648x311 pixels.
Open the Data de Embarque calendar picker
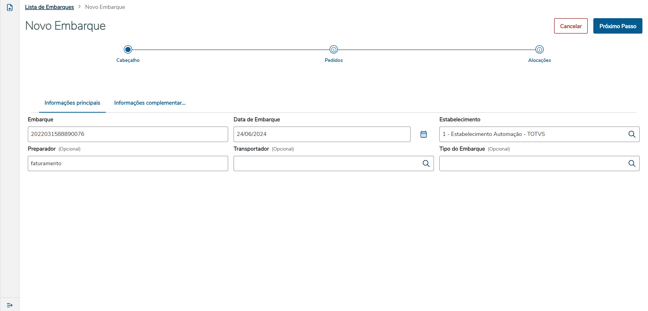pos(423,134)
